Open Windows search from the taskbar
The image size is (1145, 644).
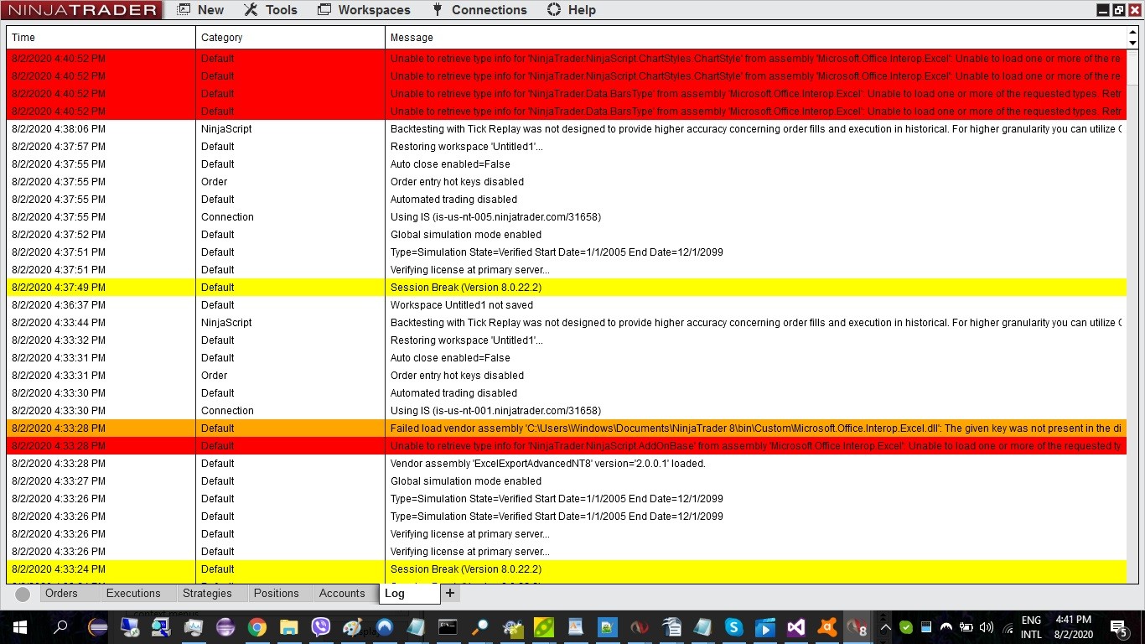click(x=60, y=626)
